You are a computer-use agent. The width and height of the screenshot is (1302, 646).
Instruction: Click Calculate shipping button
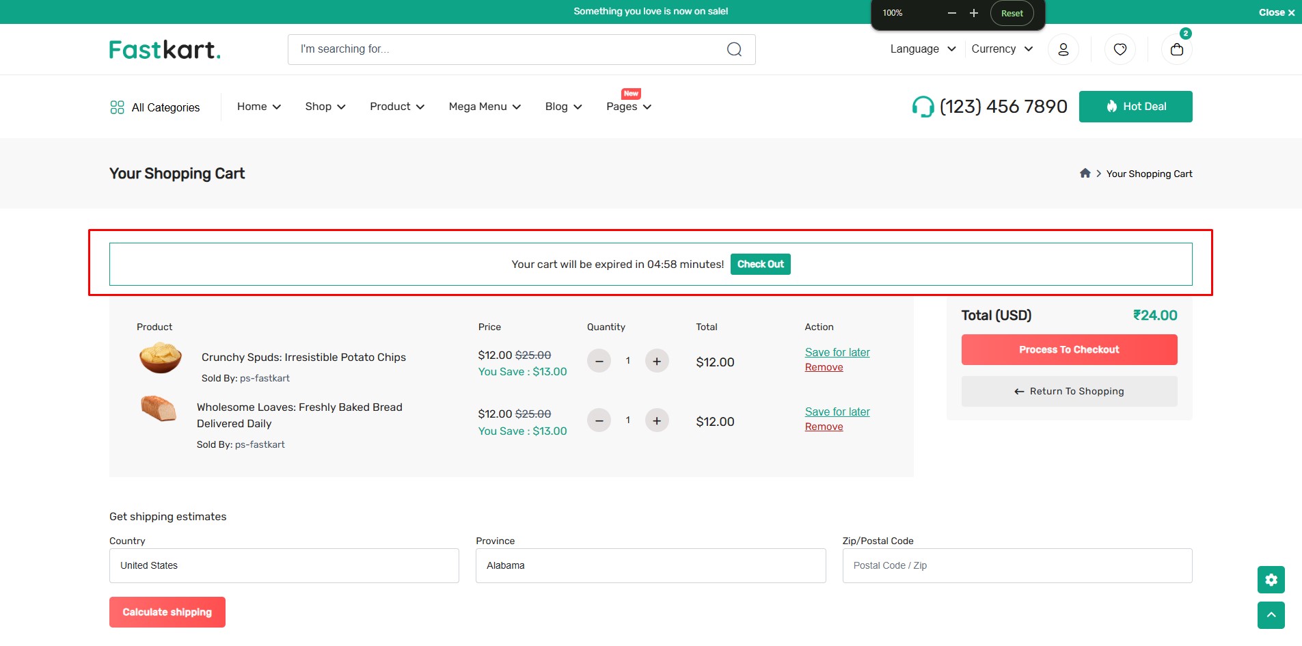click(x=167, y=612)
